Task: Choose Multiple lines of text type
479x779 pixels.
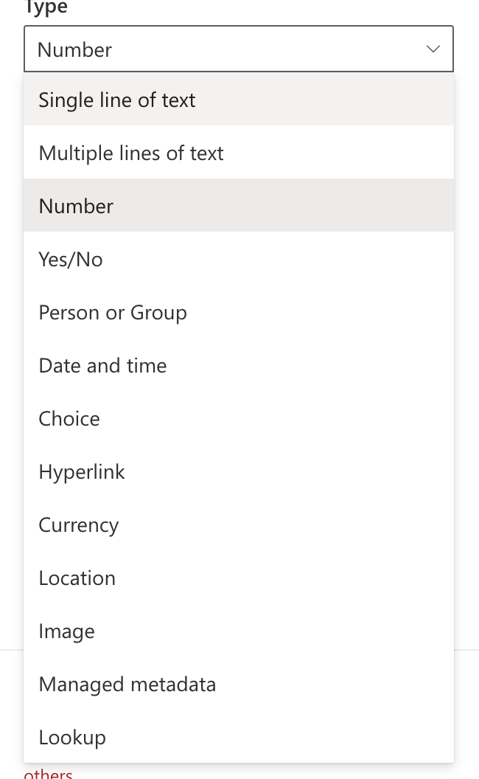Action: click(130, 153)
